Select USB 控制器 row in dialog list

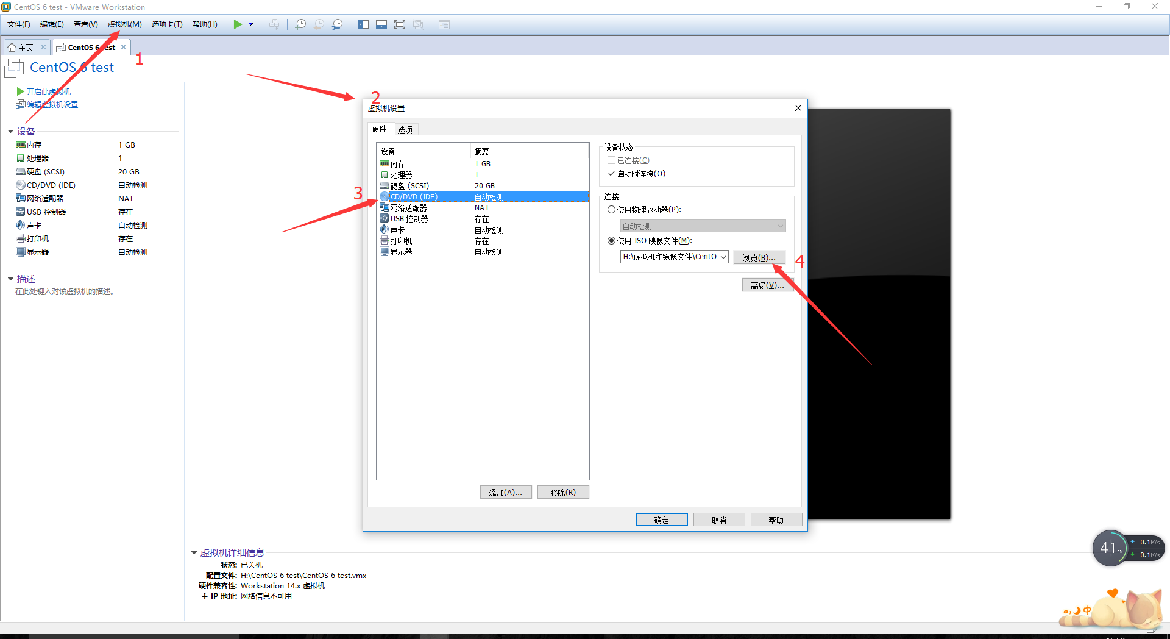click(x=483, y=219)
